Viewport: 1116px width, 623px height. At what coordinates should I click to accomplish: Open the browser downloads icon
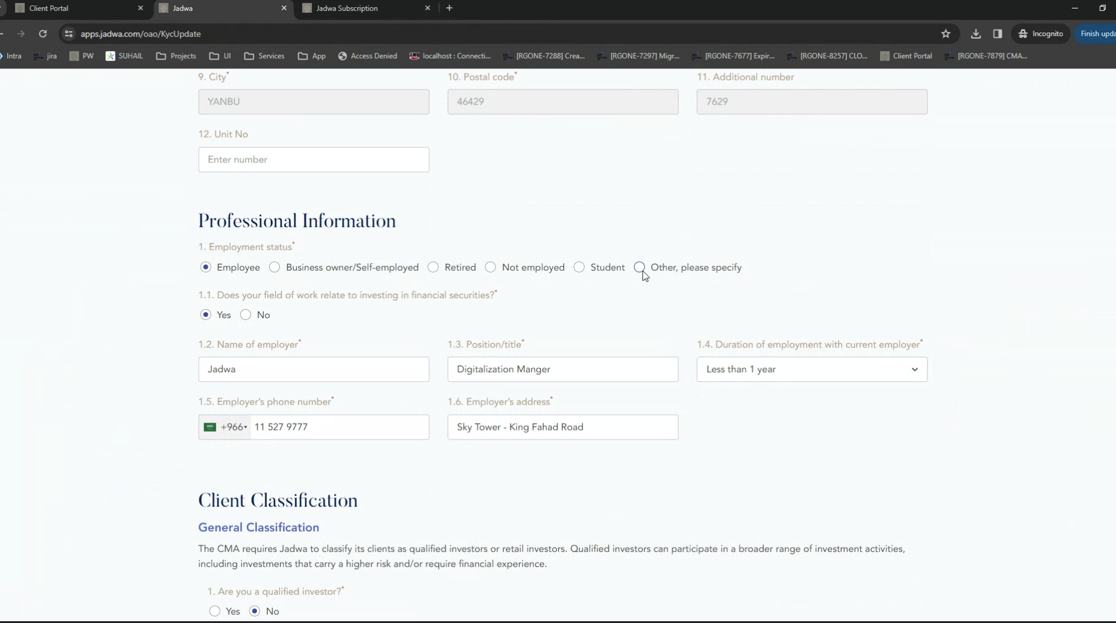click(x=976, y=34)
